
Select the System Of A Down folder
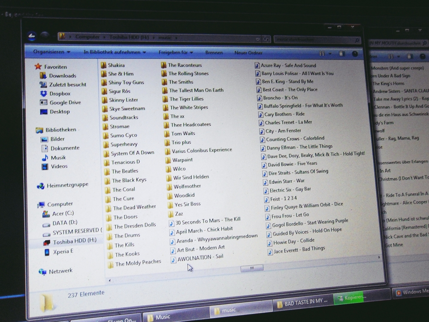click(129, 153)
